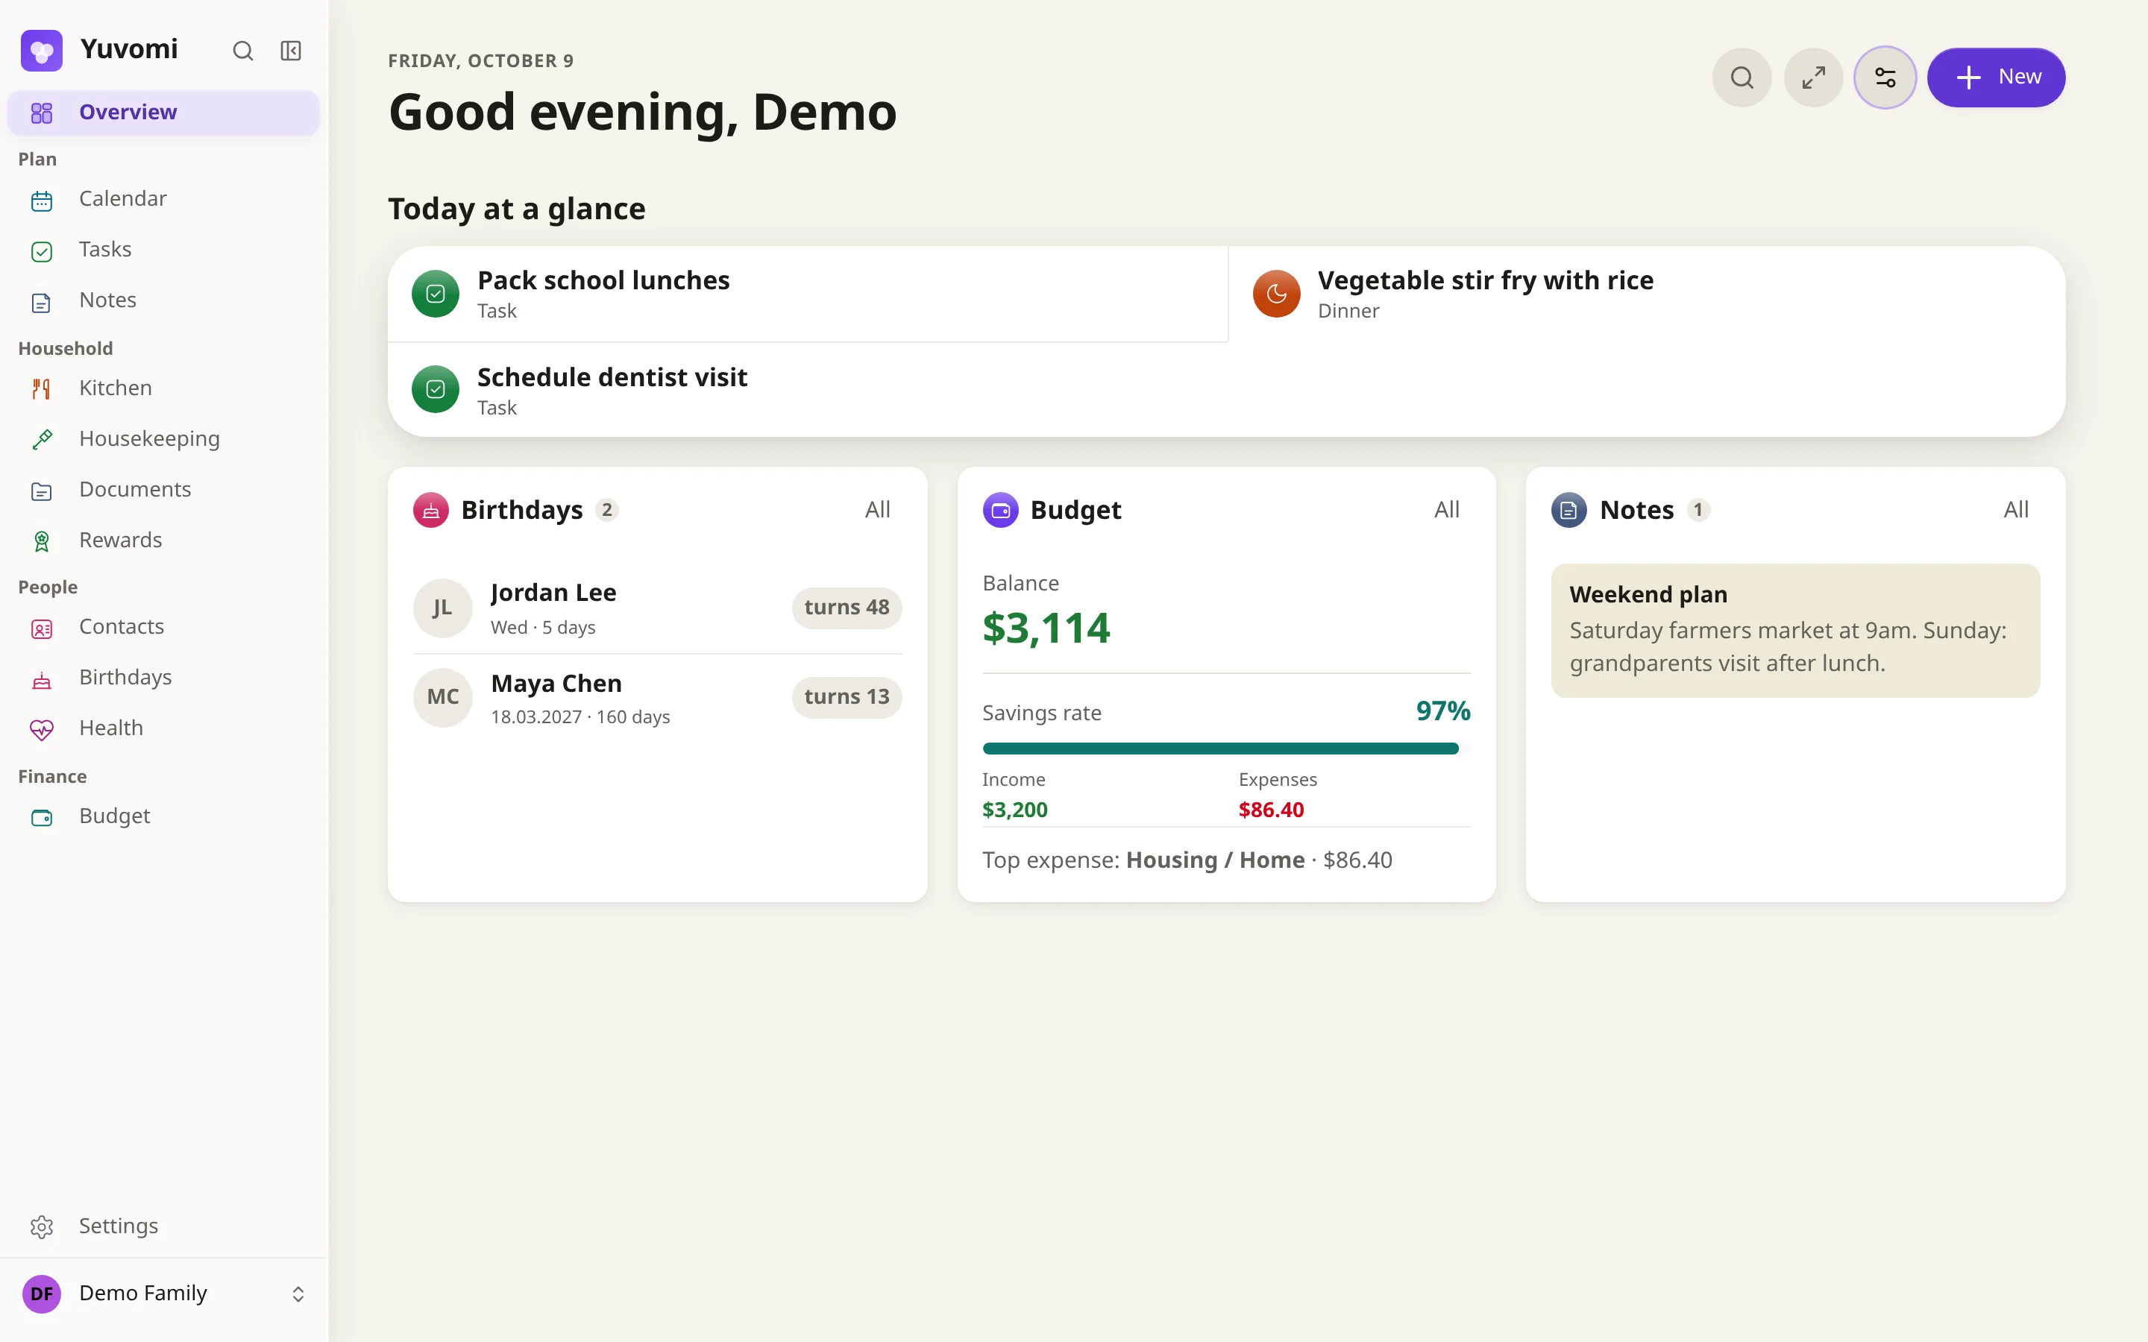Open Documents section
Image resolution: width=2148 pixels, height=1342 pixels.
coord(163,489)
